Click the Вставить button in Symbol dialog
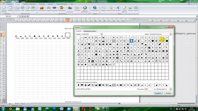This screenshot has height=111, width=198. click(x=158, y=93)
